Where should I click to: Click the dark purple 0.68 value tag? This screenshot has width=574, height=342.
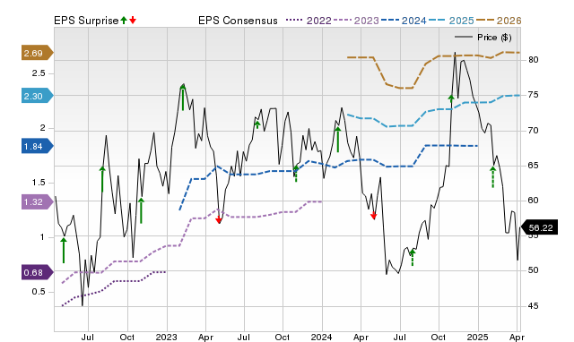pyautogui.click(x=37, y=272)
